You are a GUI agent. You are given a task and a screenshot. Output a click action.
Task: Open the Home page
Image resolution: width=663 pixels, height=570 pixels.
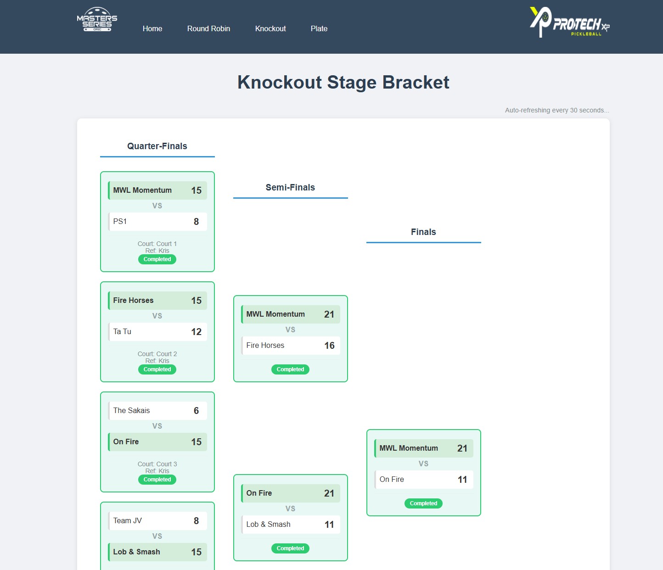(152, 28)
